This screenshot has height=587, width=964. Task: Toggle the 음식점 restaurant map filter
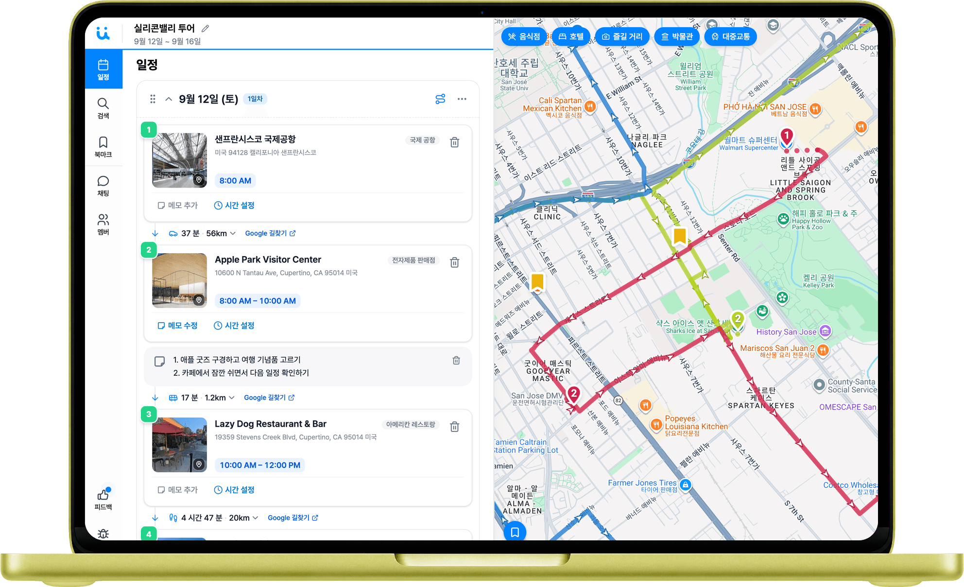(524, 36)
